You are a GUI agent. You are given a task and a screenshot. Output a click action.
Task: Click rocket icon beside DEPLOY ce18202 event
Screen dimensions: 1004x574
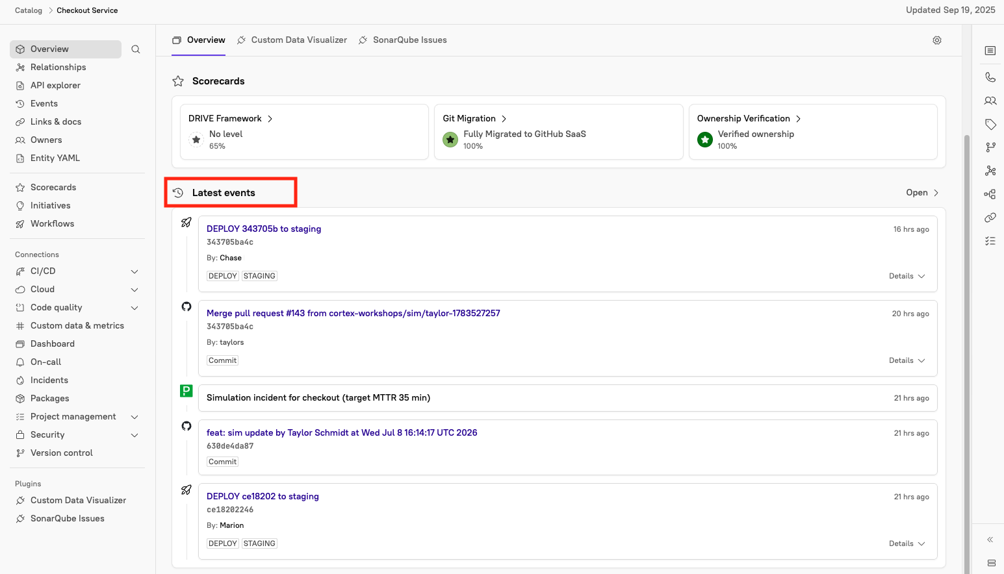[x=187, y=490]
